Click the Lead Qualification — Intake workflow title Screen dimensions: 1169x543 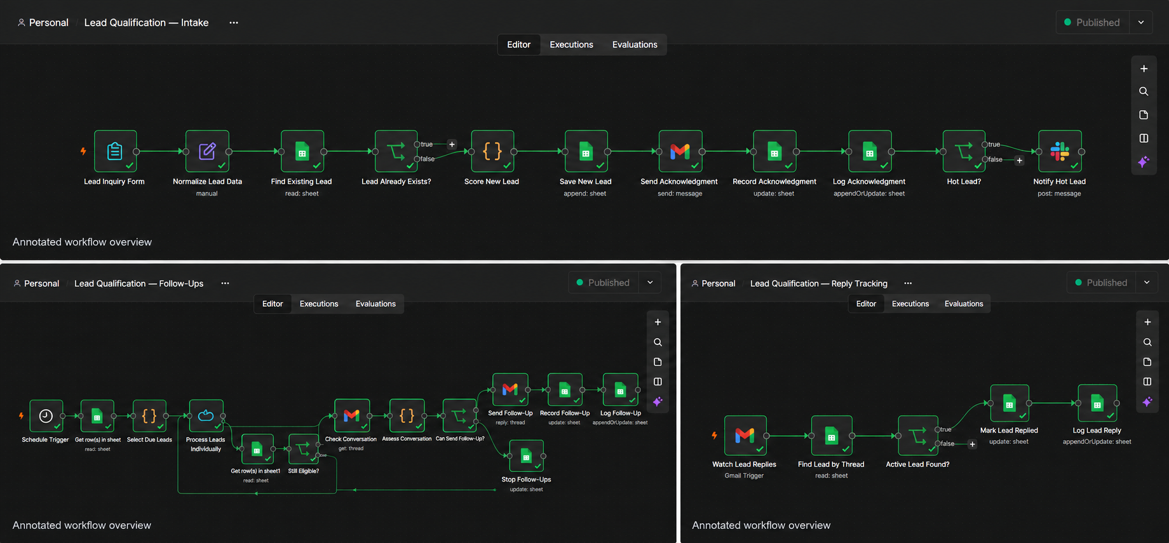tap(146, 22)
